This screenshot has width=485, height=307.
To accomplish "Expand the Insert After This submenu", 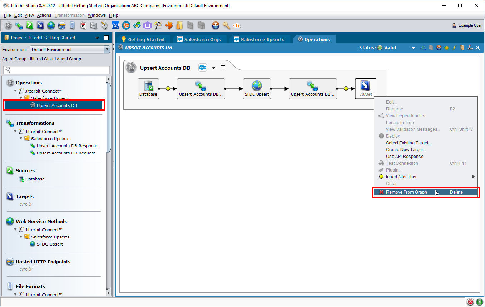I will coord(474,177).
